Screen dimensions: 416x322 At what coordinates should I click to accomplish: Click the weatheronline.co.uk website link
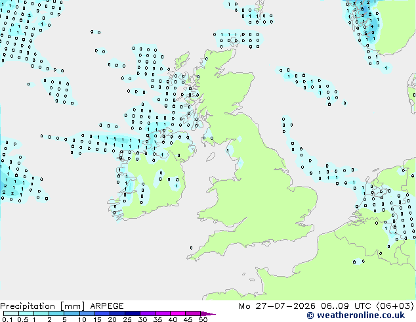point(356,315)
